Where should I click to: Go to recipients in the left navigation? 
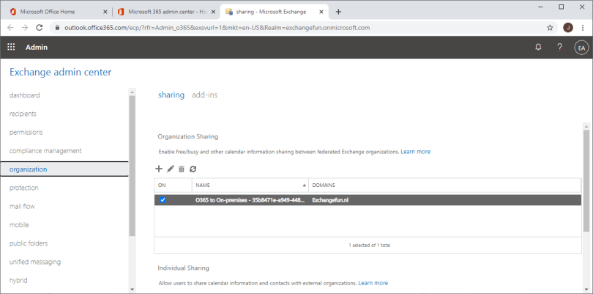click(x=23, y=114)
